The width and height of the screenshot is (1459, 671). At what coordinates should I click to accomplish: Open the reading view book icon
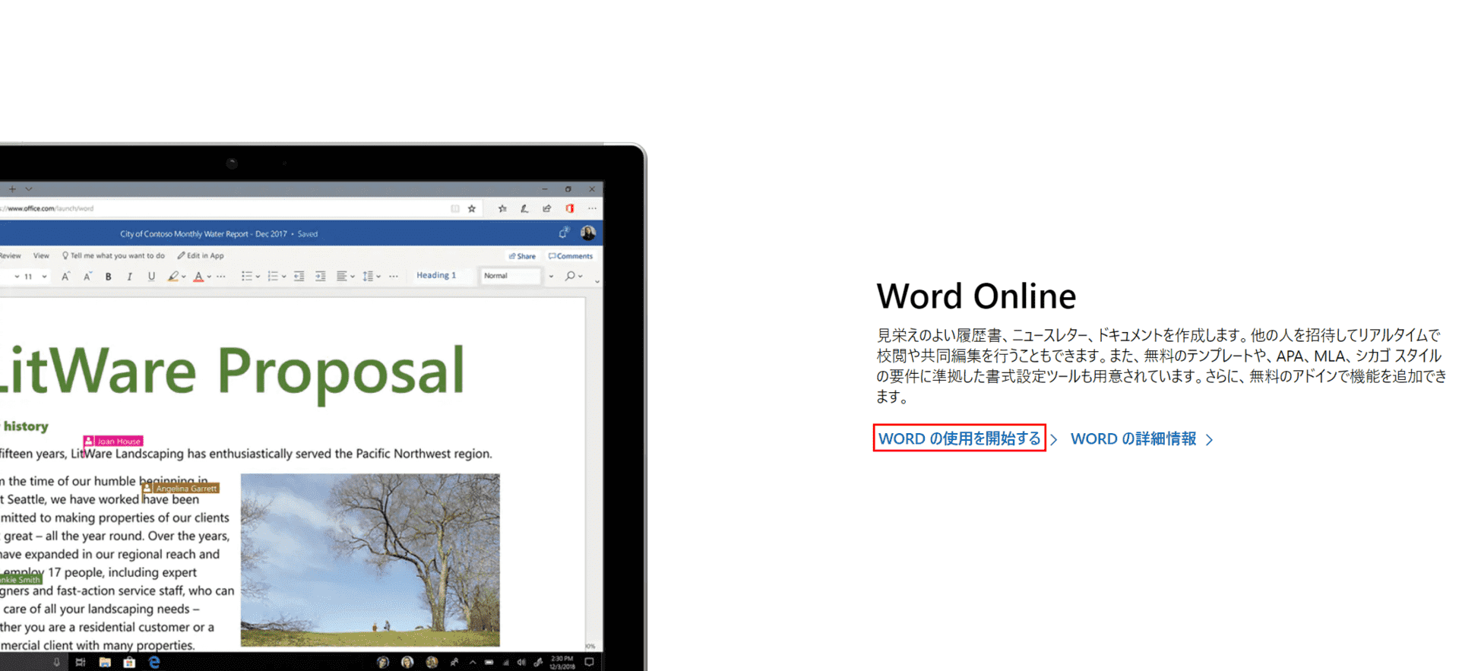point(455,208)
